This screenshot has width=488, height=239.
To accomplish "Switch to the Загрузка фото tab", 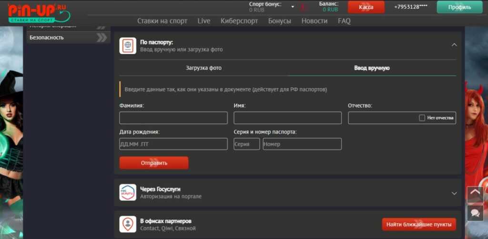I will coord(203,68).
